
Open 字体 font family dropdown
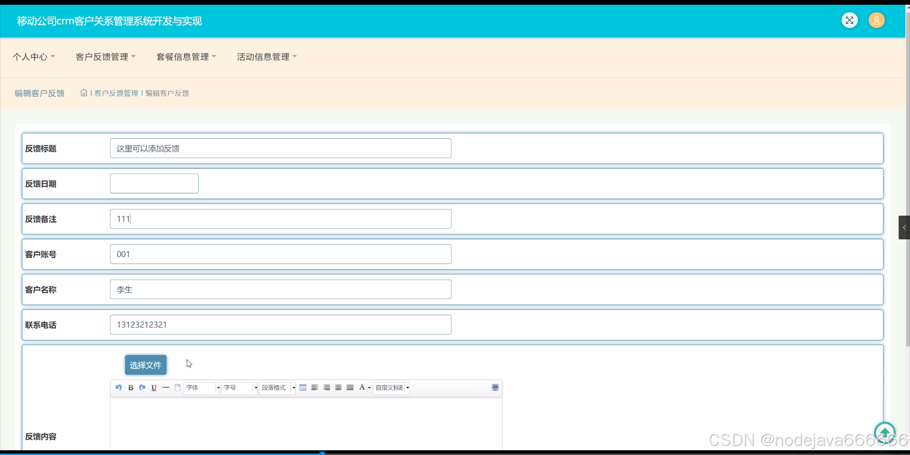tap(202, 388)
